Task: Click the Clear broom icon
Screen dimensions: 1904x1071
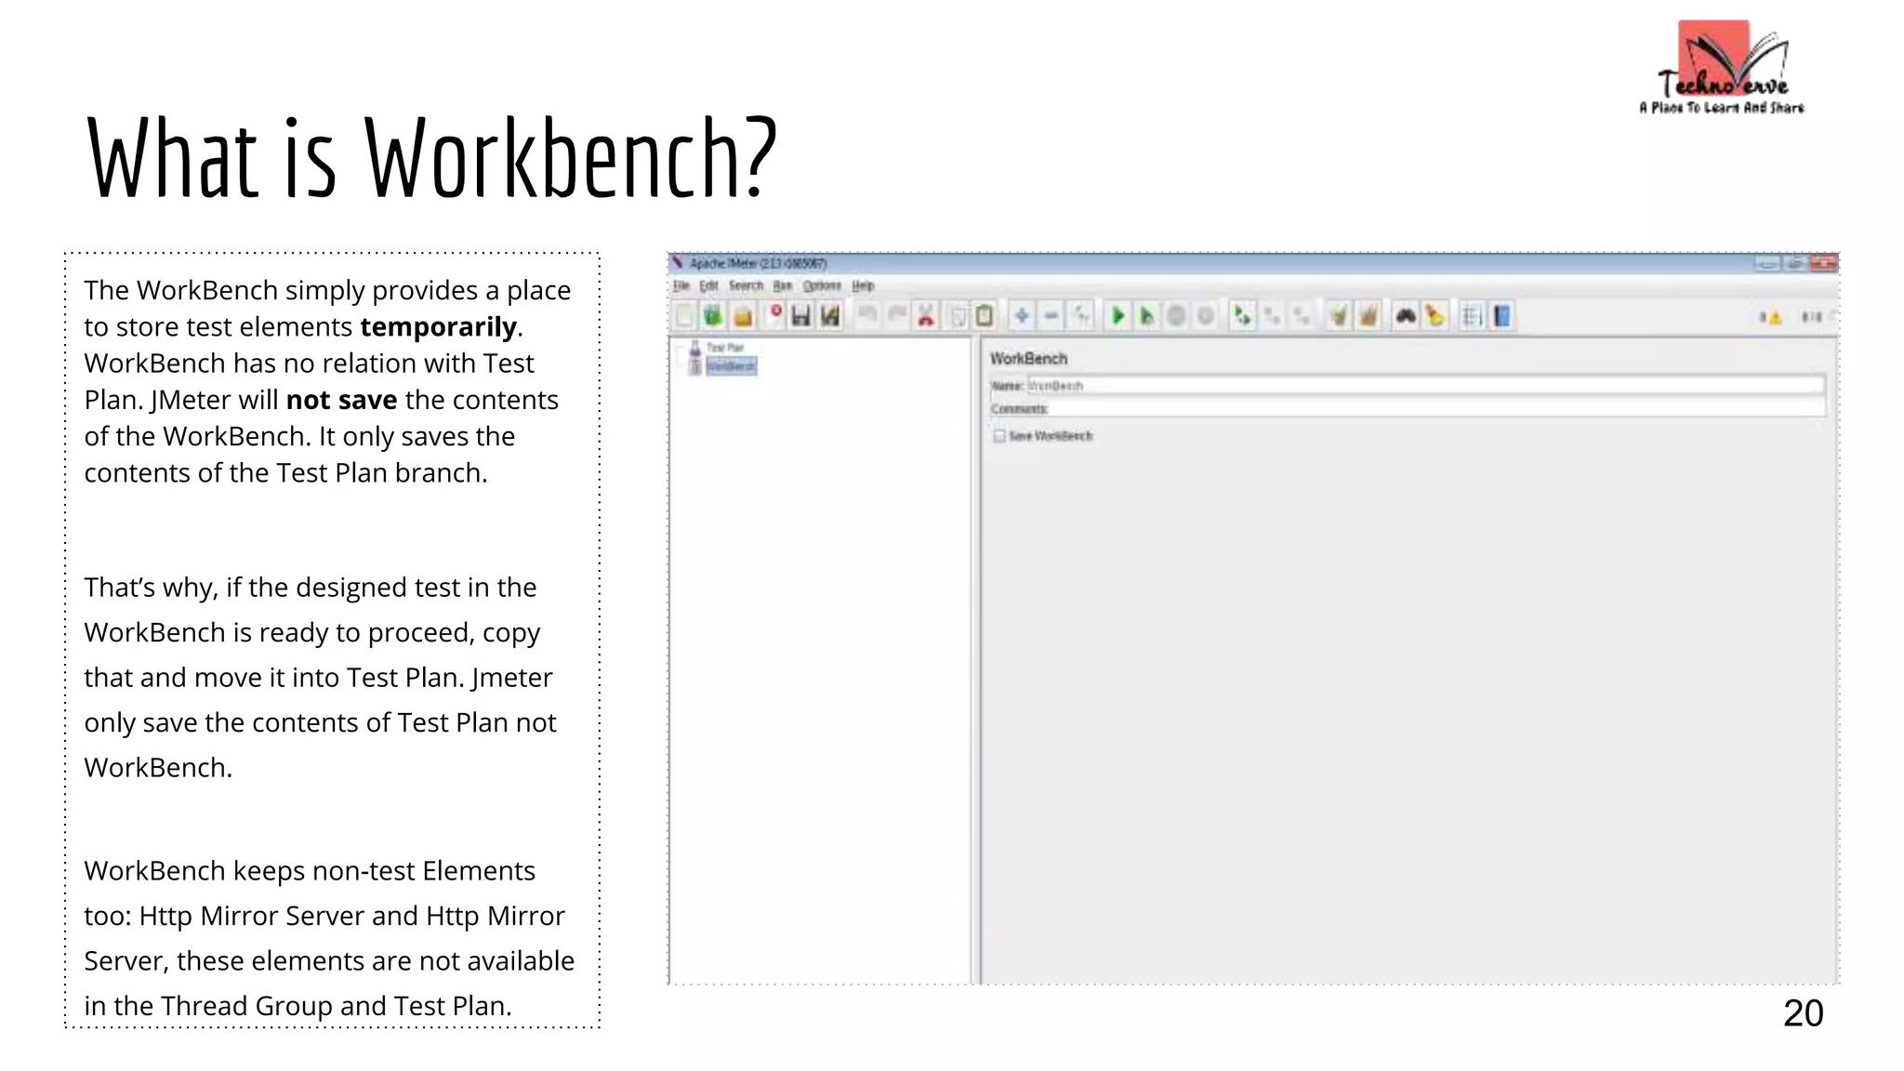Action: pos(1339,316)
